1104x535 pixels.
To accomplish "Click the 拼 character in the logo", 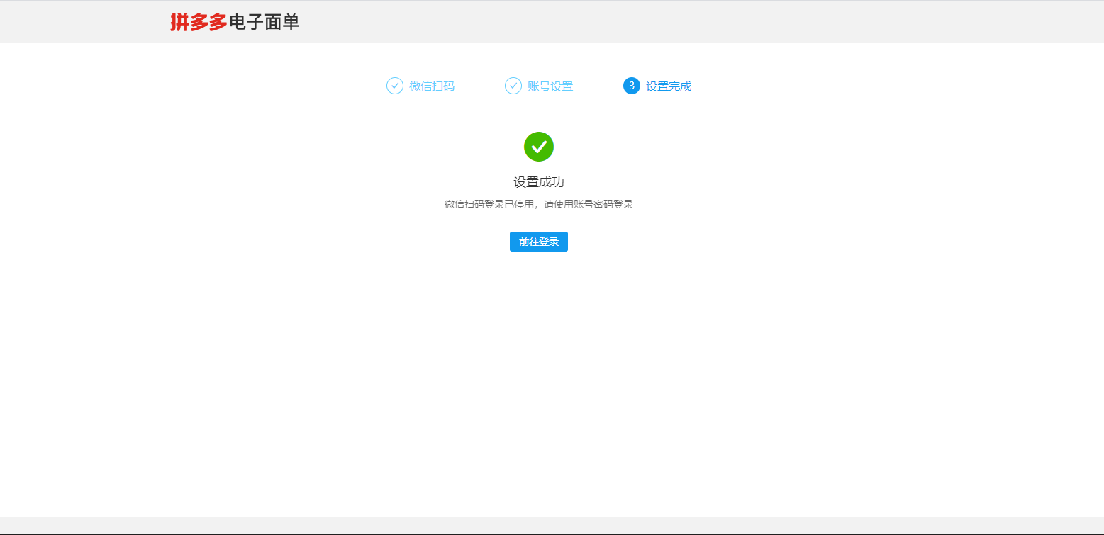I will coord(179,23).
